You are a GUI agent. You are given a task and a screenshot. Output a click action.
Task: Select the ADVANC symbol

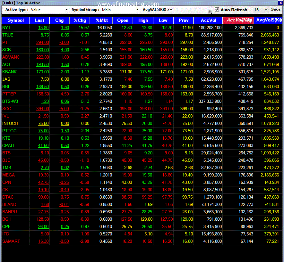(x=11, y=57)
